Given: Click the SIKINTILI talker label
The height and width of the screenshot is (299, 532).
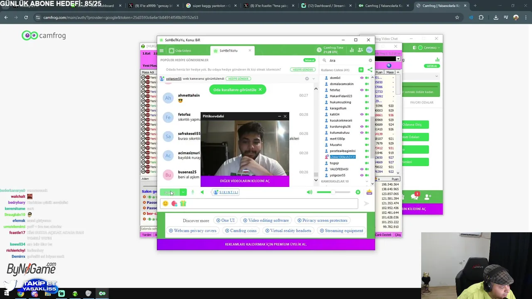Looking at the screenshot, I should coord(226,192).
